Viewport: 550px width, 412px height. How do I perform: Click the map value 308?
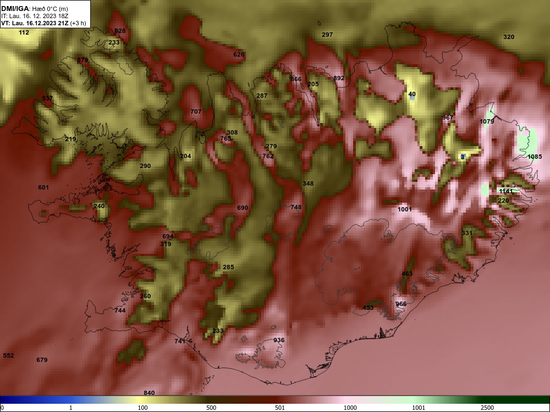232,132
